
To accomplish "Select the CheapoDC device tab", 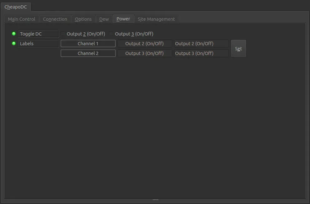I will (16, 7).
